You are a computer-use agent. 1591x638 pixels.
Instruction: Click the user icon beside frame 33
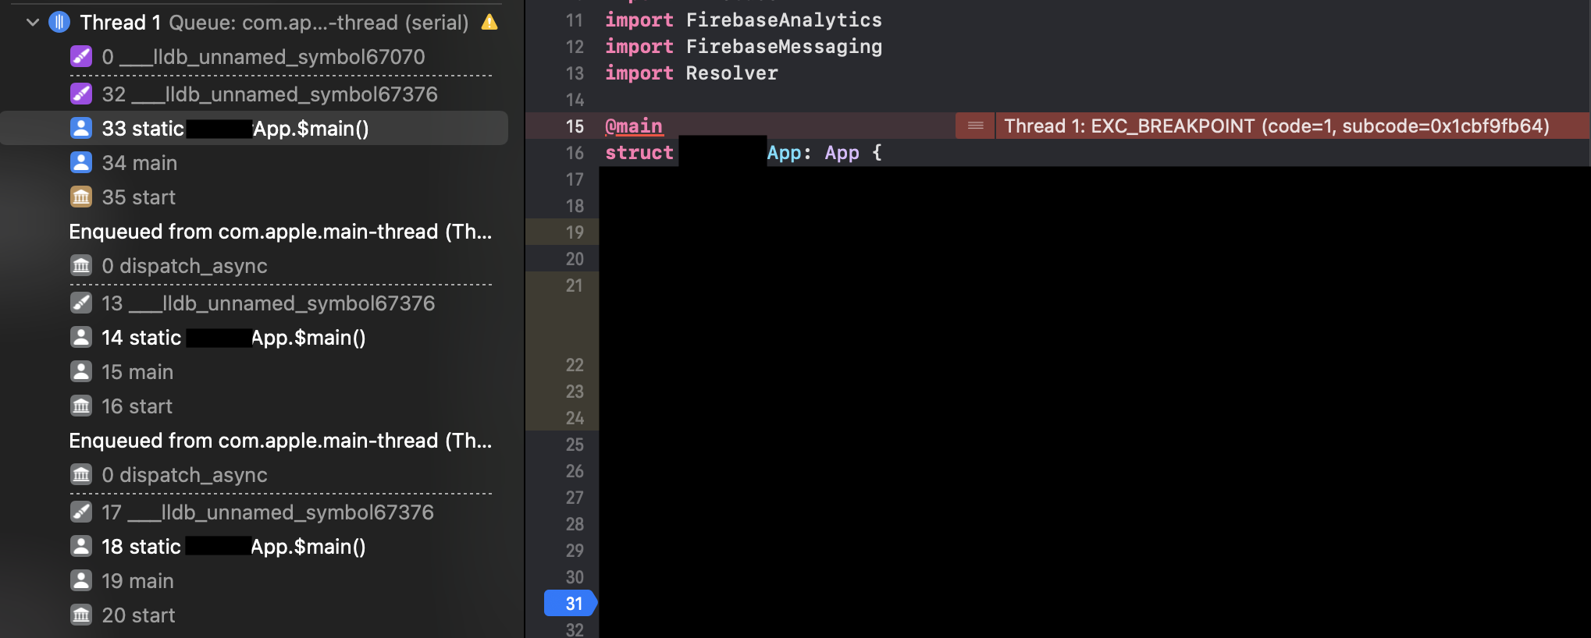click(x=81, y=129)
